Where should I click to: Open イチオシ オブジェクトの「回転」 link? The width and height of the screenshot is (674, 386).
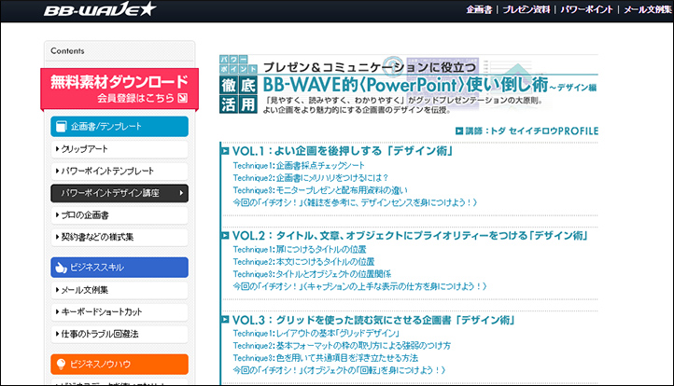point(339,370)
